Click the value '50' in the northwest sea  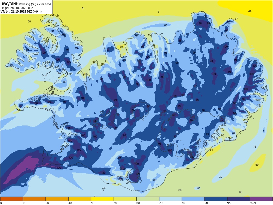pyautogui.click(x=29, y=21)
